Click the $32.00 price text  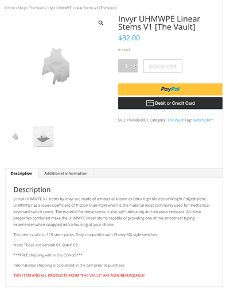point(129,38)
